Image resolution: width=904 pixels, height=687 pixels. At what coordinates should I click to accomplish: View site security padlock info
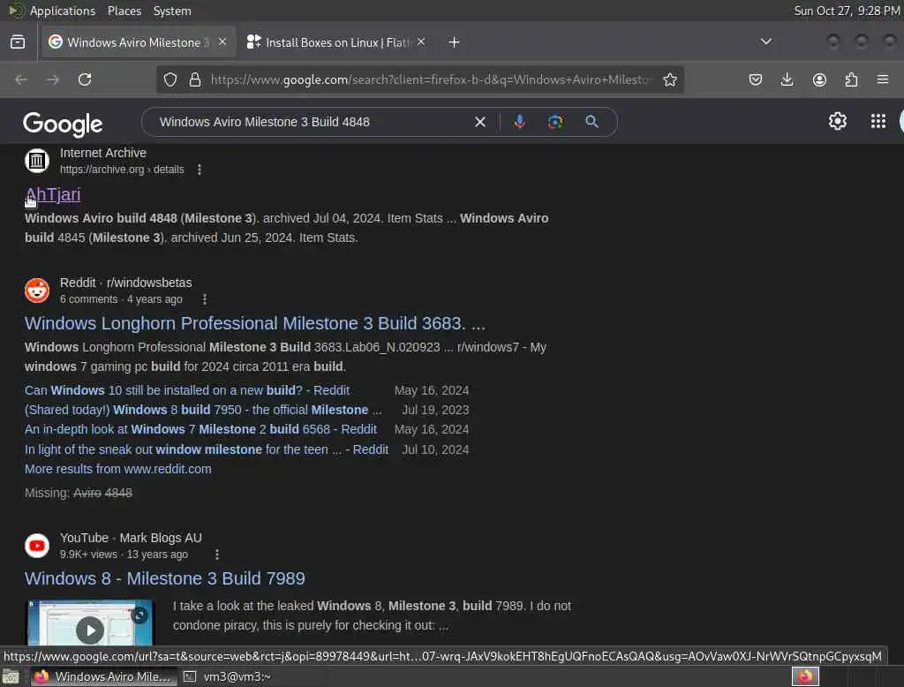pos(195,79)
